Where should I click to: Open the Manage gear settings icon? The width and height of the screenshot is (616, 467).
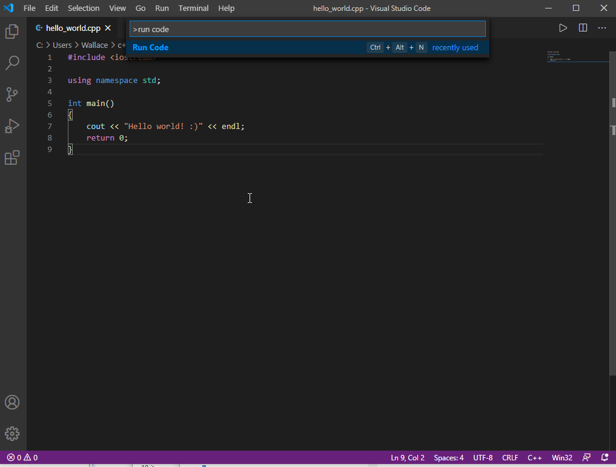[12, 434]
